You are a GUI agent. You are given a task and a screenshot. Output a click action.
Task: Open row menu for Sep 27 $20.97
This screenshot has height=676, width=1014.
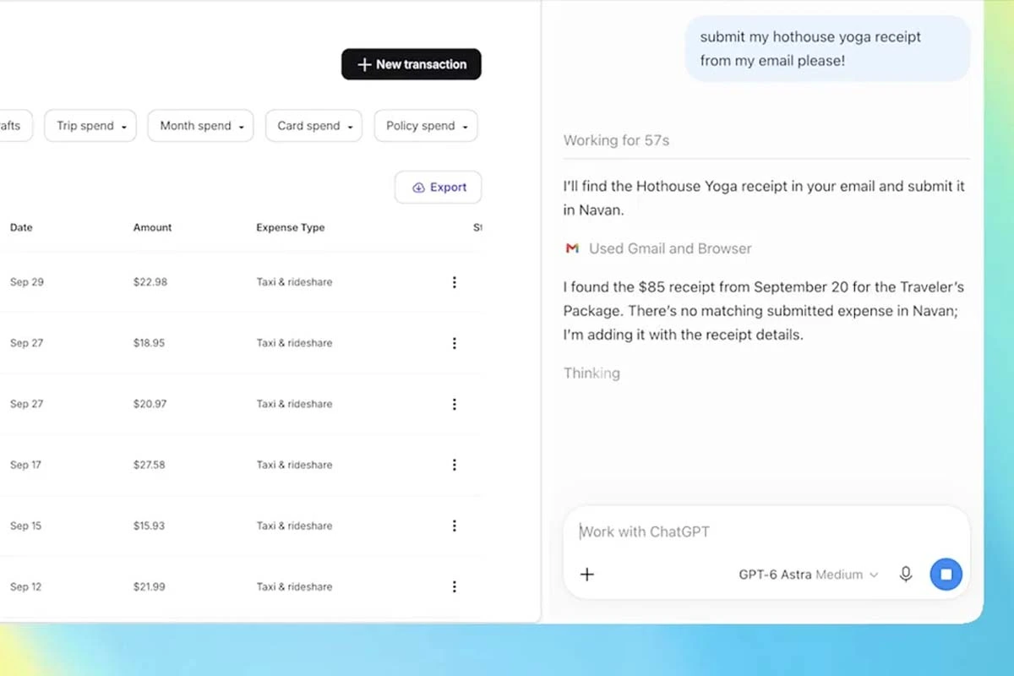click(455, 404)
